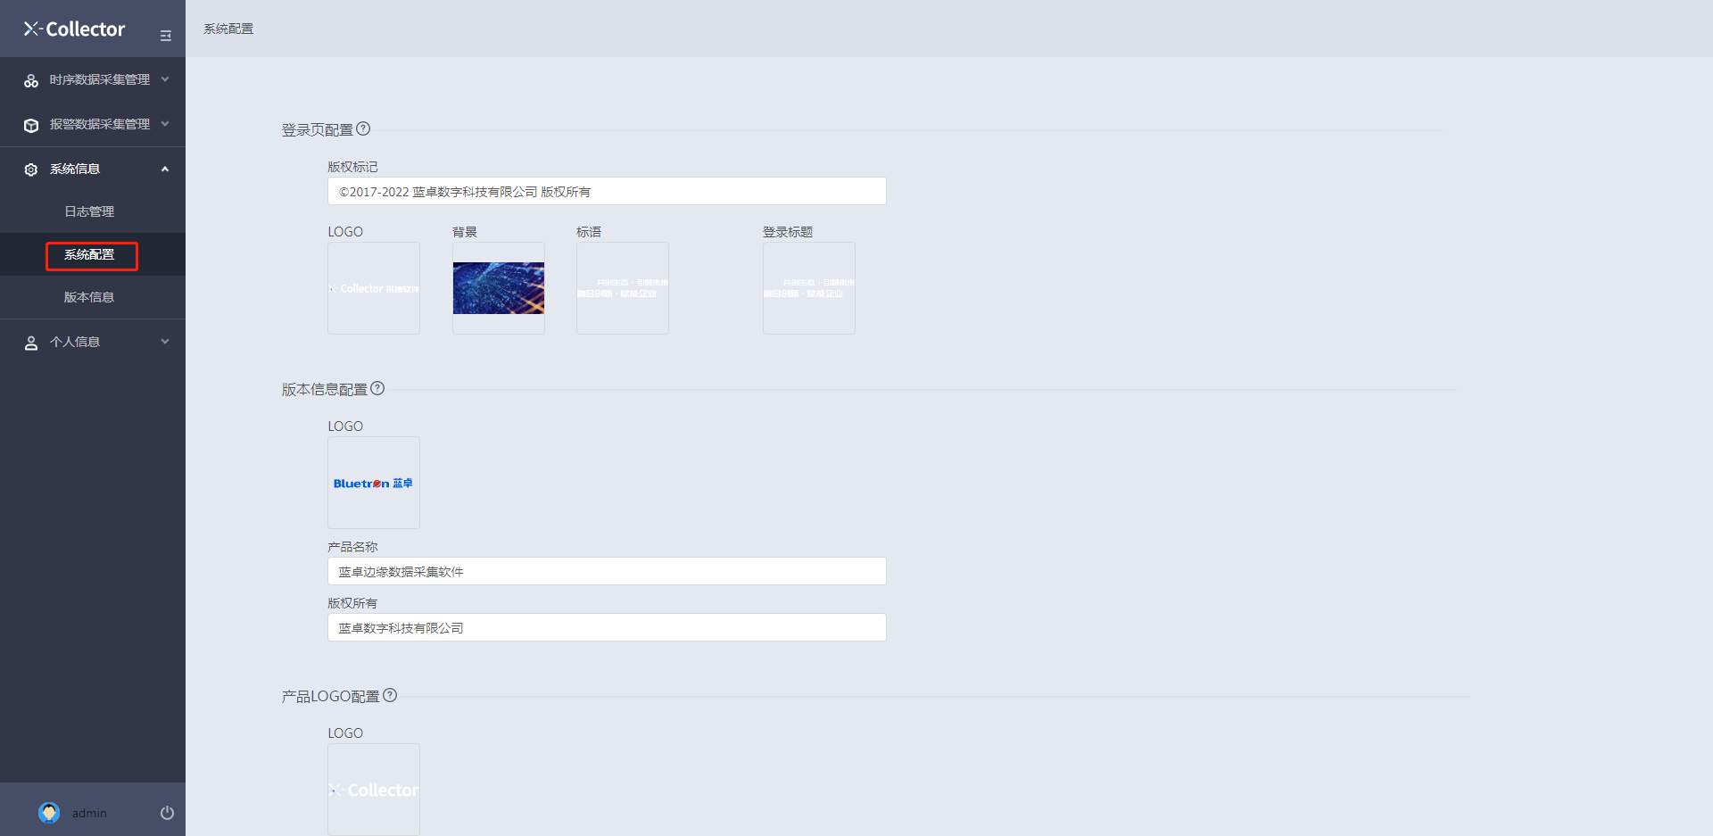Open the 版本信息 menu item

click(x=89, y=297)
